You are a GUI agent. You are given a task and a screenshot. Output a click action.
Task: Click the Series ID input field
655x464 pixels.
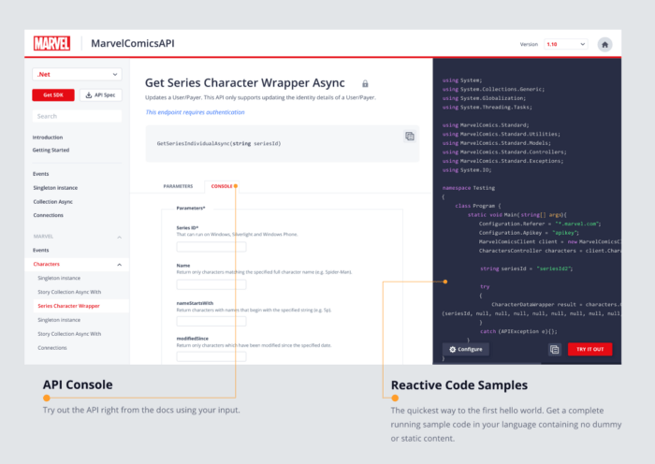[211, 247]
